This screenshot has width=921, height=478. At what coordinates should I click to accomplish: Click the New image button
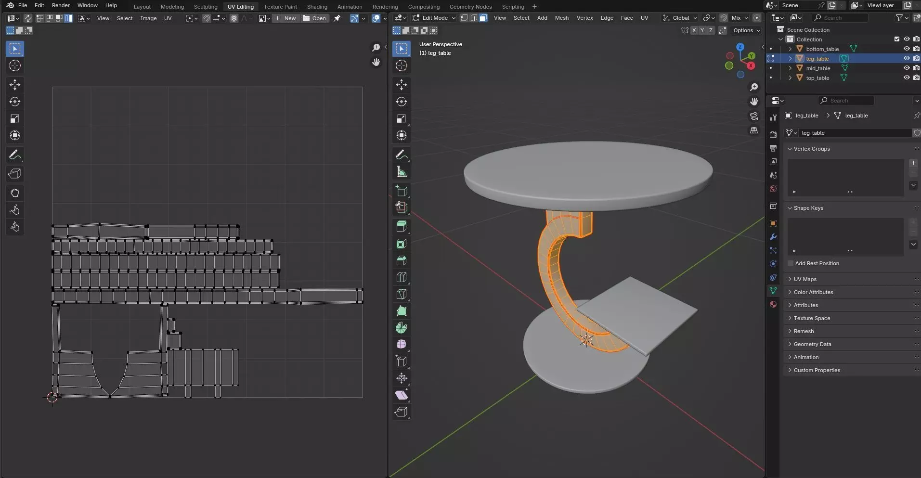[x=286, y=18]
